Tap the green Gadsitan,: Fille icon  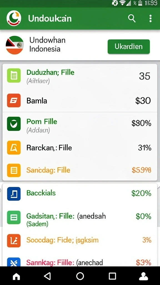pyautogui.click(x=14, y=217)
